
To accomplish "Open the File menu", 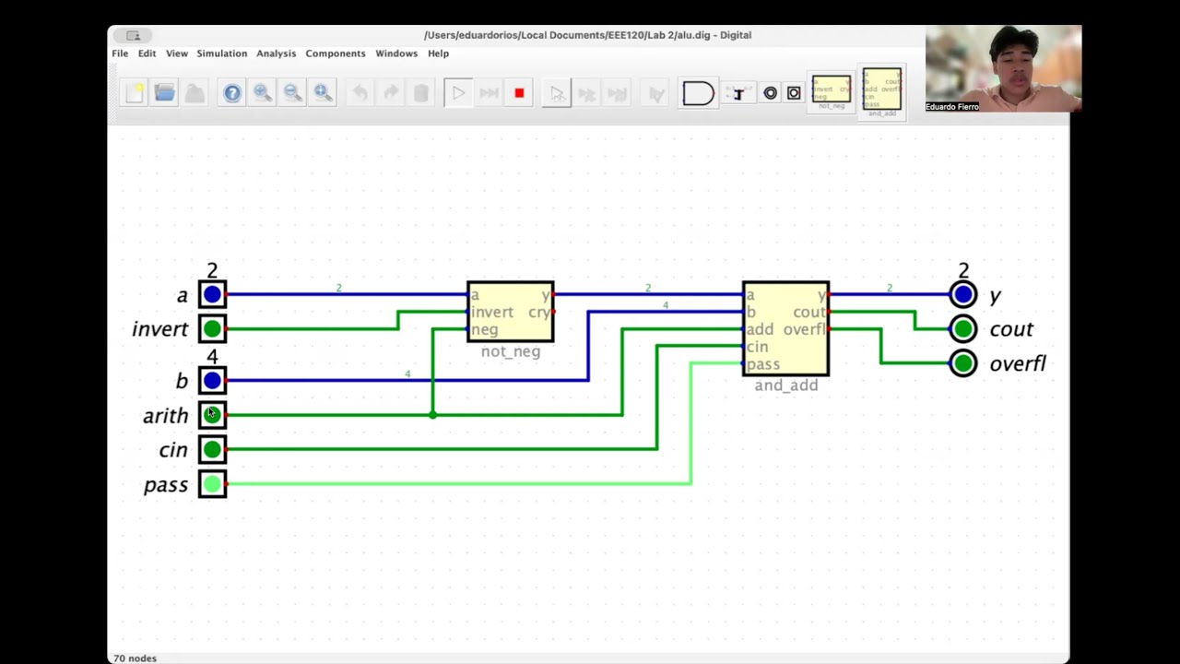I will point(120,53).
